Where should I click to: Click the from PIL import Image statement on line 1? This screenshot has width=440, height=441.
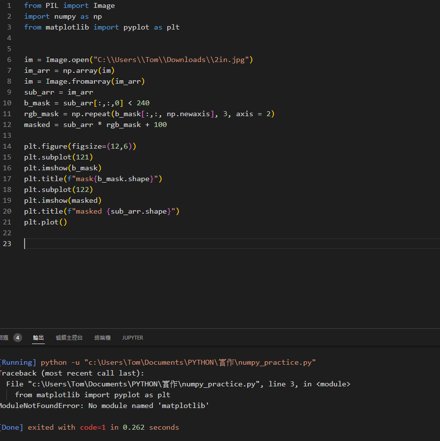tap(64, 5)
